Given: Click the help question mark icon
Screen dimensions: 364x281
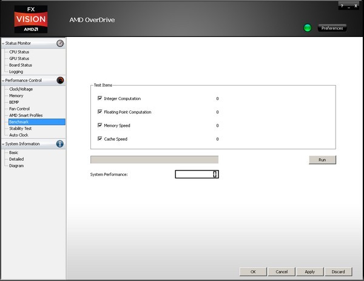Looking at the screenshot, I should [x=342, y=5].
